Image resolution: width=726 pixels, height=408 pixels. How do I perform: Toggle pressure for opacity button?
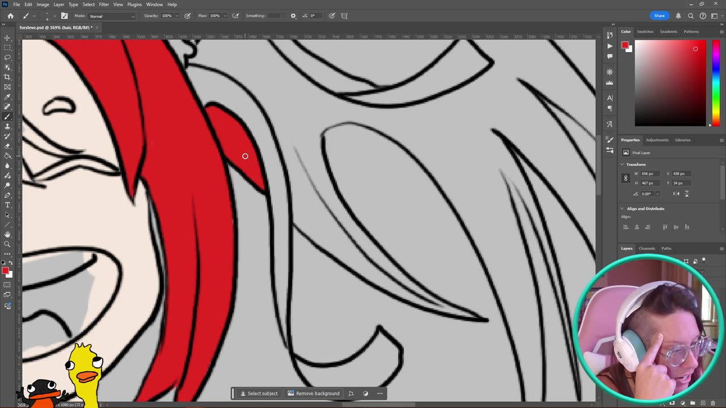tap(188, 16)
